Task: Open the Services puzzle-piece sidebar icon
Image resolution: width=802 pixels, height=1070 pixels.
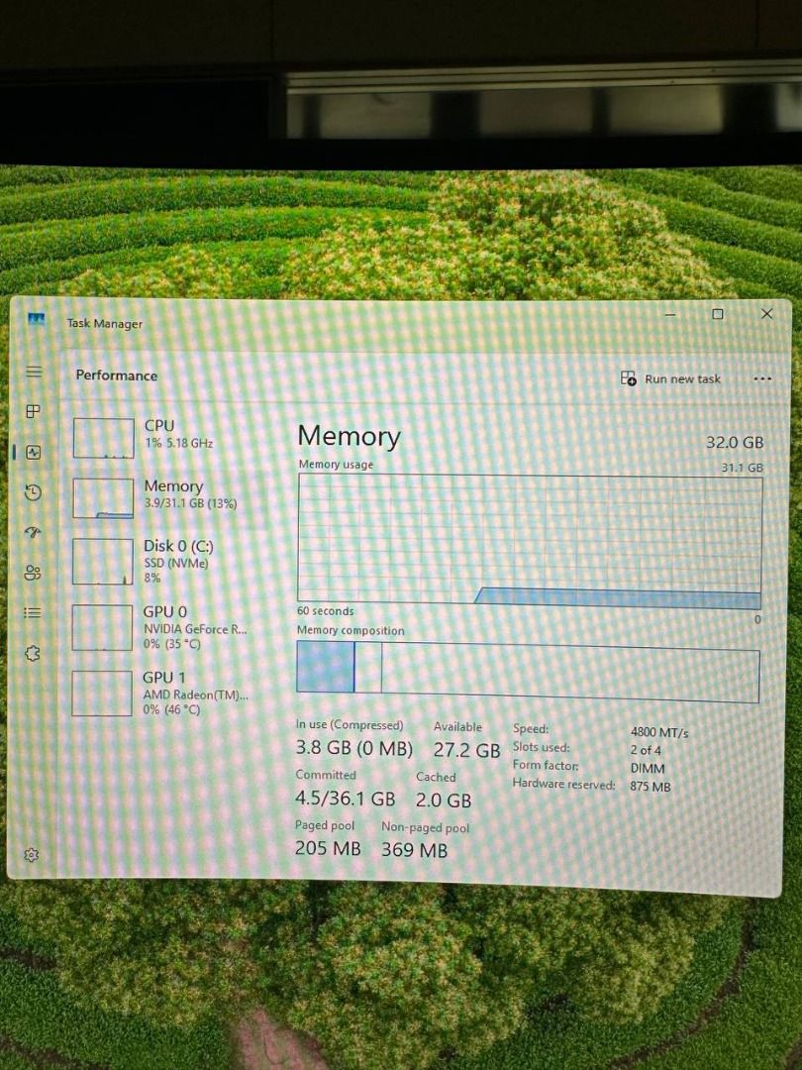Action: click(32, 653)
